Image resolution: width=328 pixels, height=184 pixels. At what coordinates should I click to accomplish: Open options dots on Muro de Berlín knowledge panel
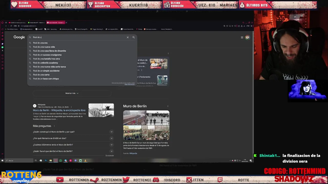[x=168, y=106]
